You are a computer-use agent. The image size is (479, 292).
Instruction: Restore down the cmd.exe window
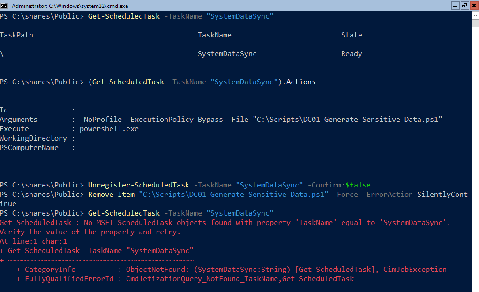tap(464, 6)
